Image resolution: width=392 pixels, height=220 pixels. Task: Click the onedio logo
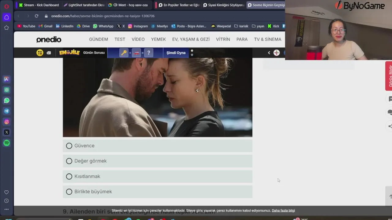49,39
